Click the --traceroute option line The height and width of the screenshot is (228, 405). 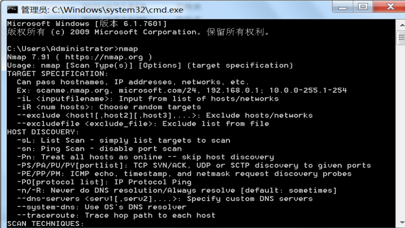coord(116,216)
